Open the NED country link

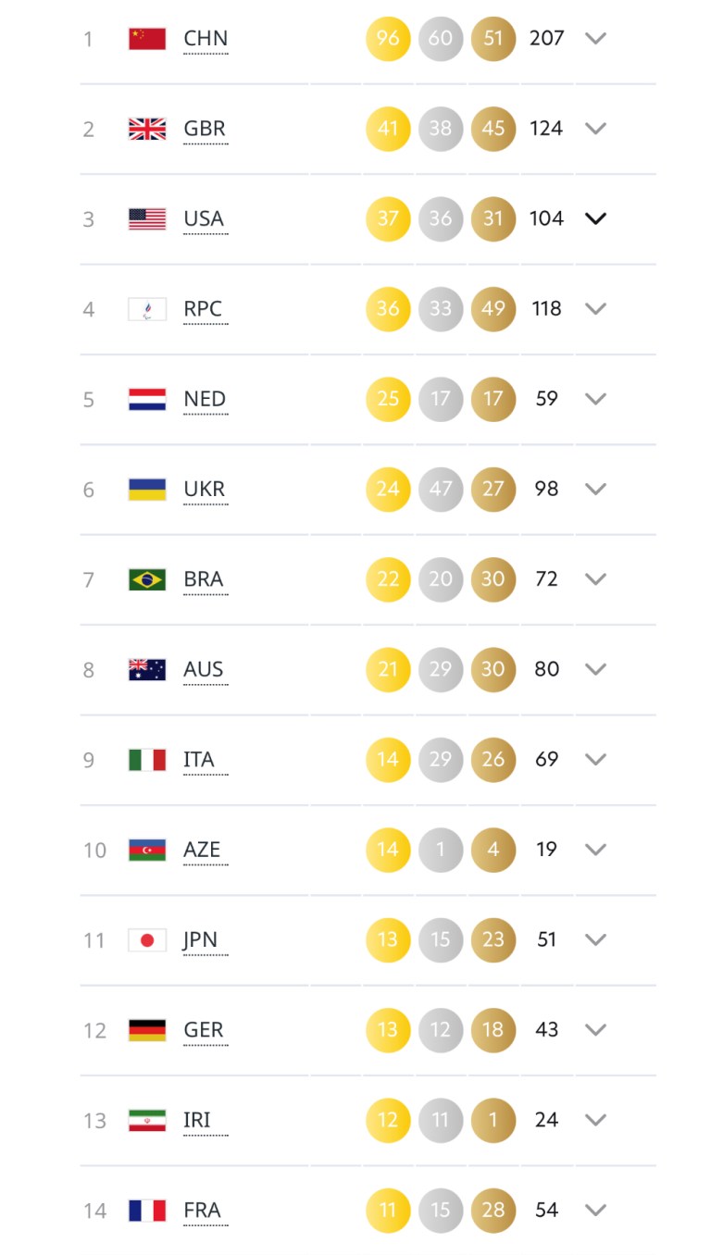pos(205,399)
